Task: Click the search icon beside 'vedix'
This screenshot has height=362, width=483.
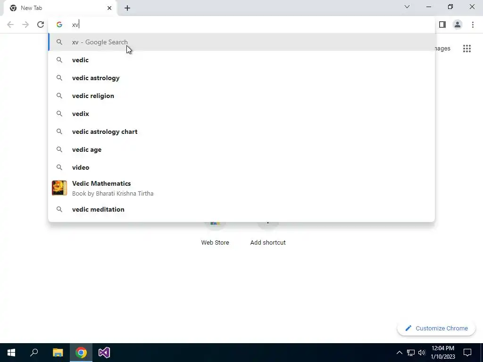Action: point(59,114)
